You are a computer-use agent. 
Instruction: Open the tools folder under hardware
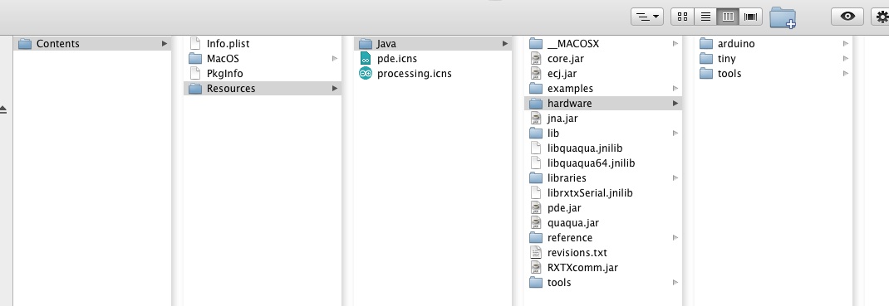tap(774, 74)
